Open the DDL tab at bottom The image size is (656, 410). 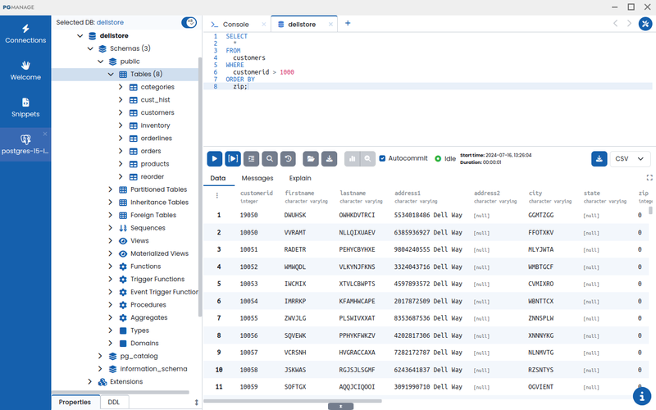[114, 402]
